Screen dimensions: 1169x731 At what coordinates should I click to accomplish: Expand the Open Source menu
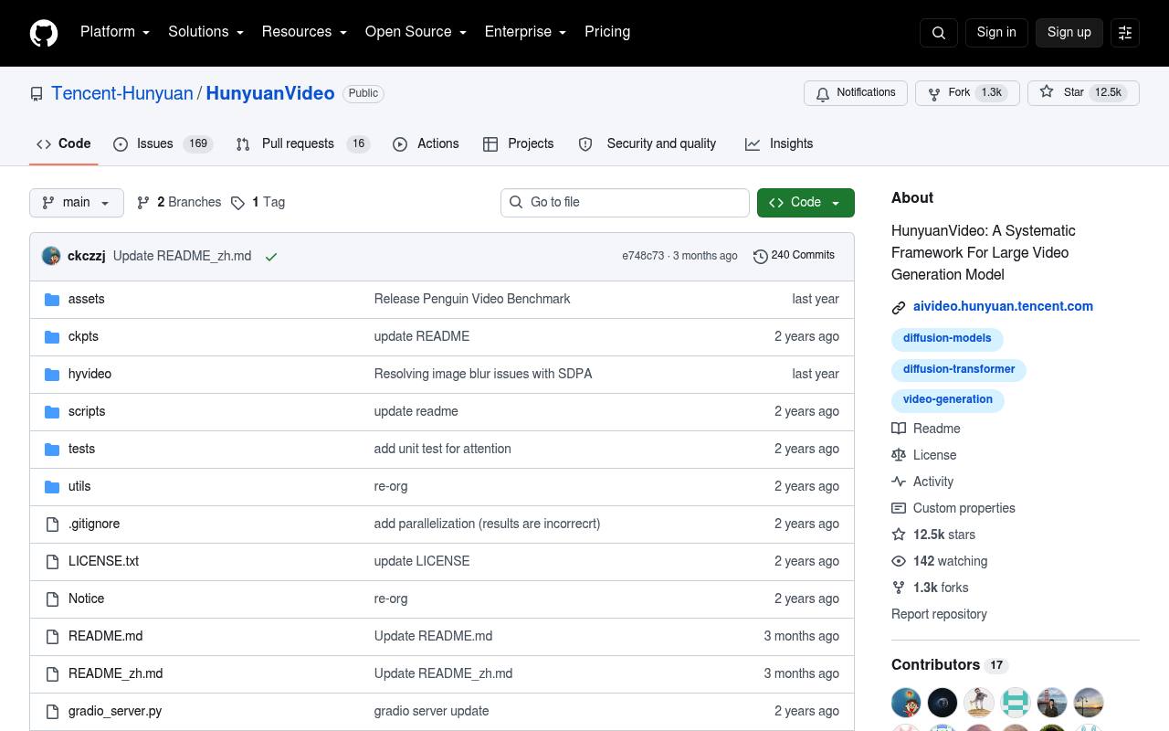416,32
